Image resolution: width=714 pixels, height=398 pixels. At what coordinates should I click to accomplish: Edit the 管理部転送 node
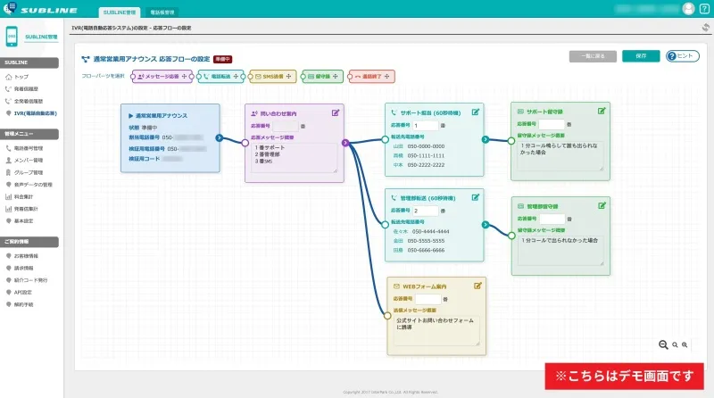476,197
